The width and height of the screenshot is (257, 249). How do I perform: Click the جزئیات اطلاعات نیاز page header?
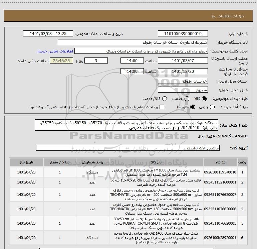(x=228, y=16)
